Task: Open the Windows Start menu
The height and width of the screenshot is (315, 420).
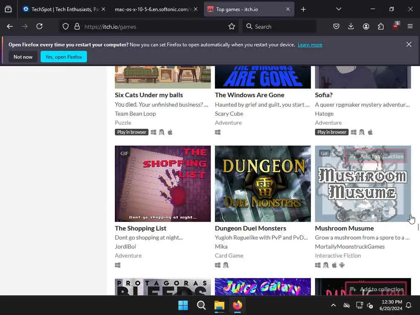Action: [183, 305]
